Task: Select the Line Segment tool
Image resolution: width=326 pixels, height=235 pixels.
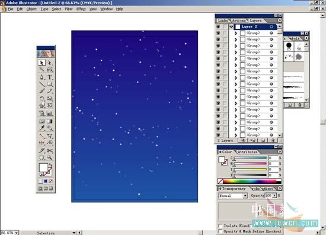Action: point(42,84)
